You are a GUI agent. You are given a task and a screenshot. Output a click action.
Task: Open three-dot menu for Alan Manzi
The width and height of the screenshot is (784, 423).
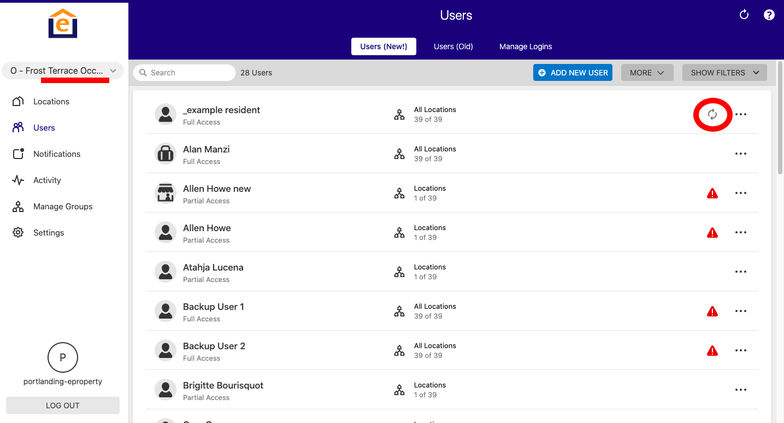(741, 154)
